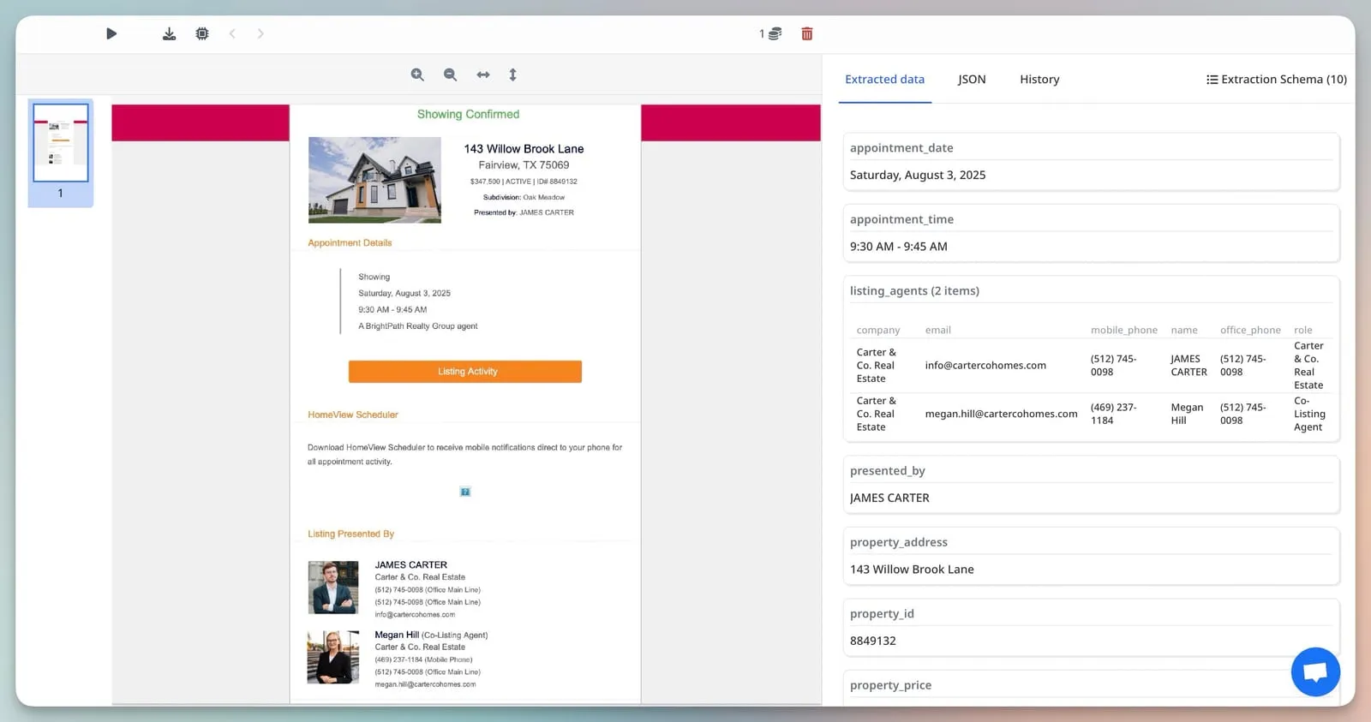The height and width of the screenshot is (722, 1371).
Task: Click the credits coin stack icon
Action: click(775, 34)
